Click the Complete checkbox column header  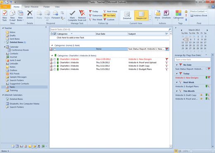click(55, 34)
